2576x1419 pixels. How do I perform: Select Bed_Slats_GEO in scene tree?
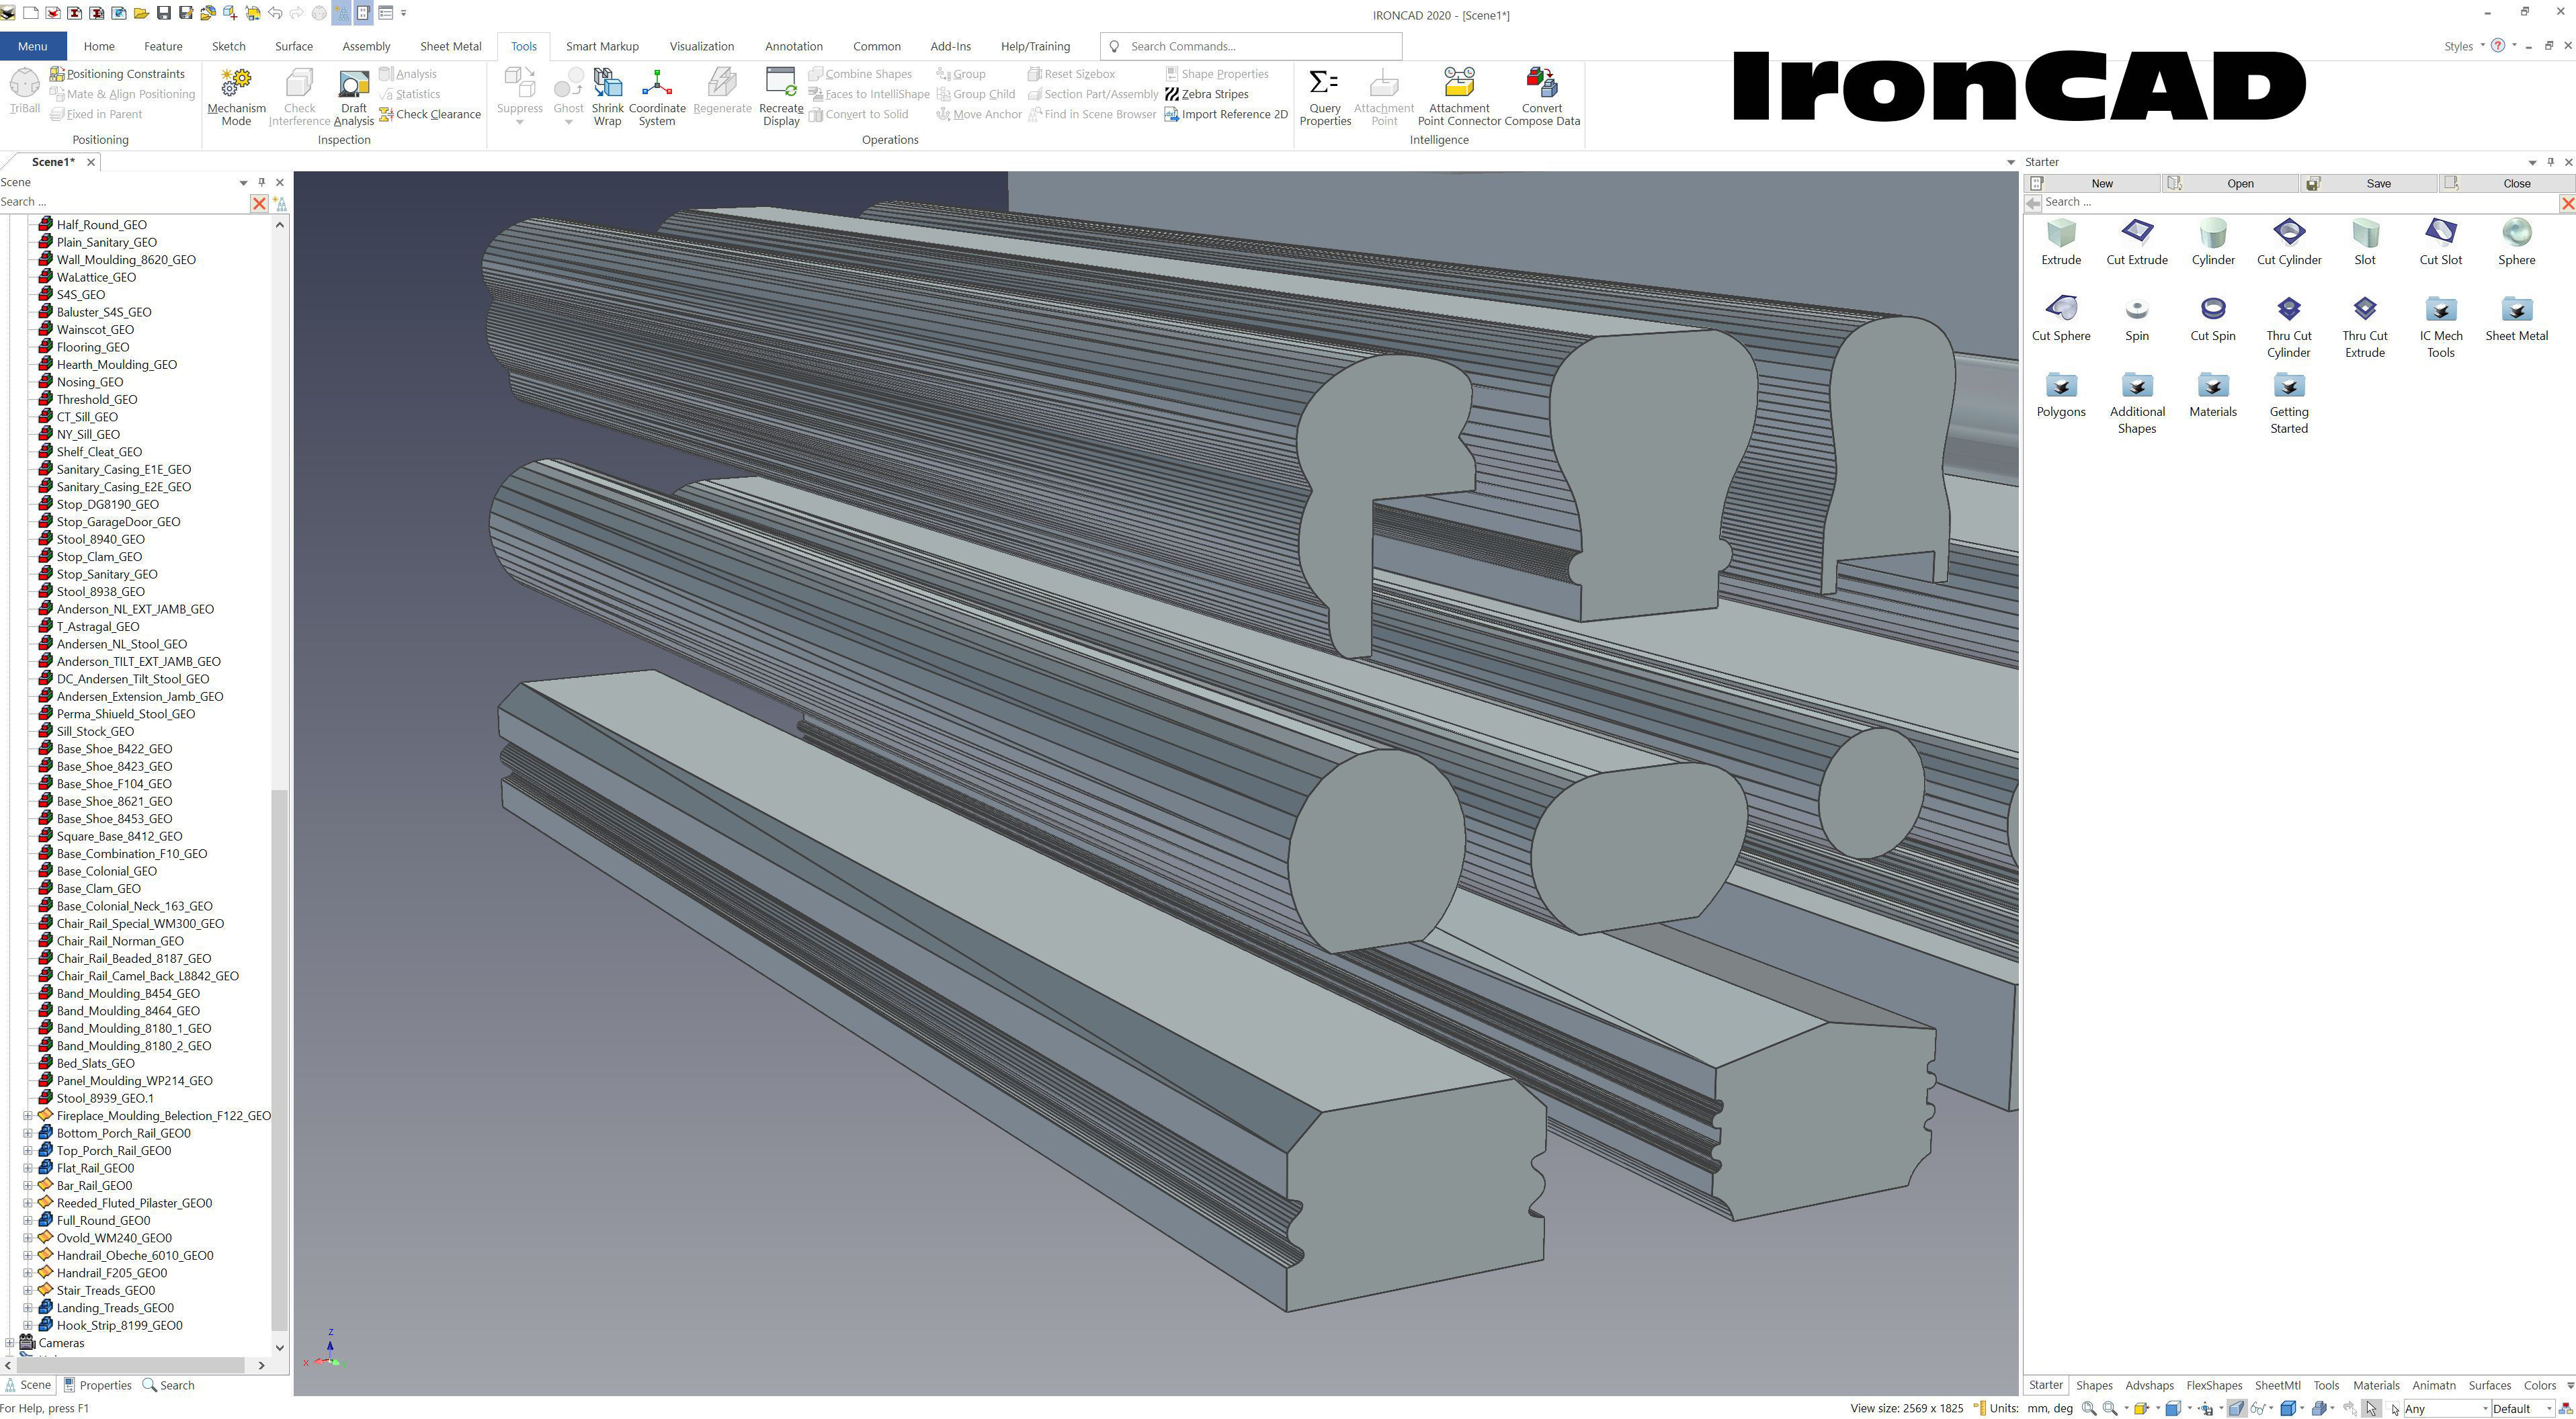coord(95,1063)
